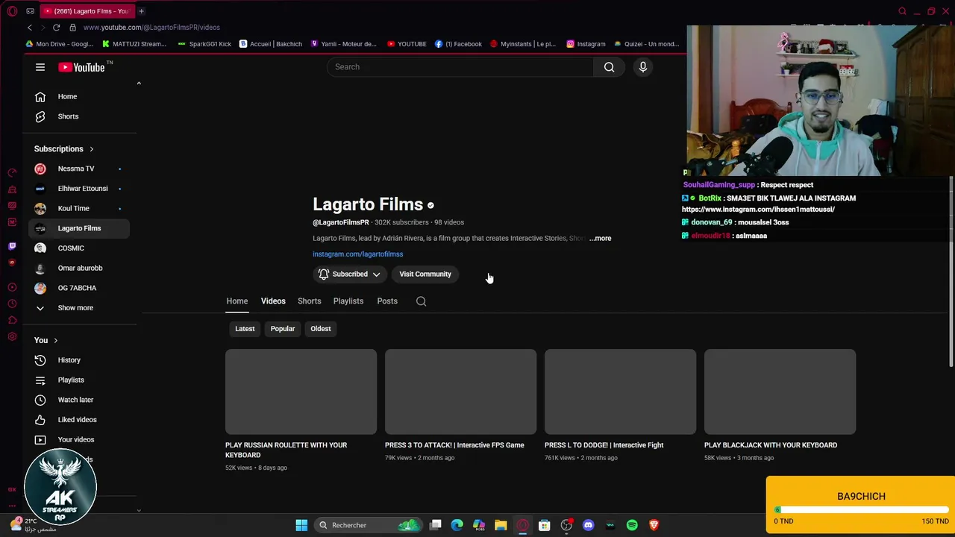This screenshot has width=955, height=537.
Task: Click the search magnifier button
Action: click(610, 67)
